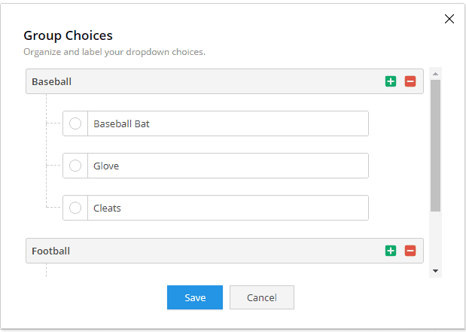Screen dimensions: 466x332
Task: Click the scrollbar down arrow
Action: pyautogui.click(x=435, y=271)
